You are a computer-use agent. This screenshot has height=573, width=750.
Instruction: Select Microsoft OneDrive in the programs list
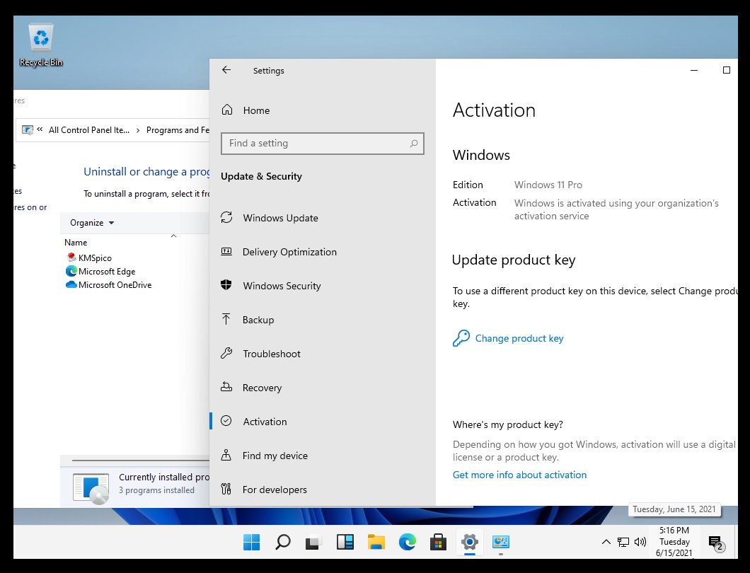point(108,284)
